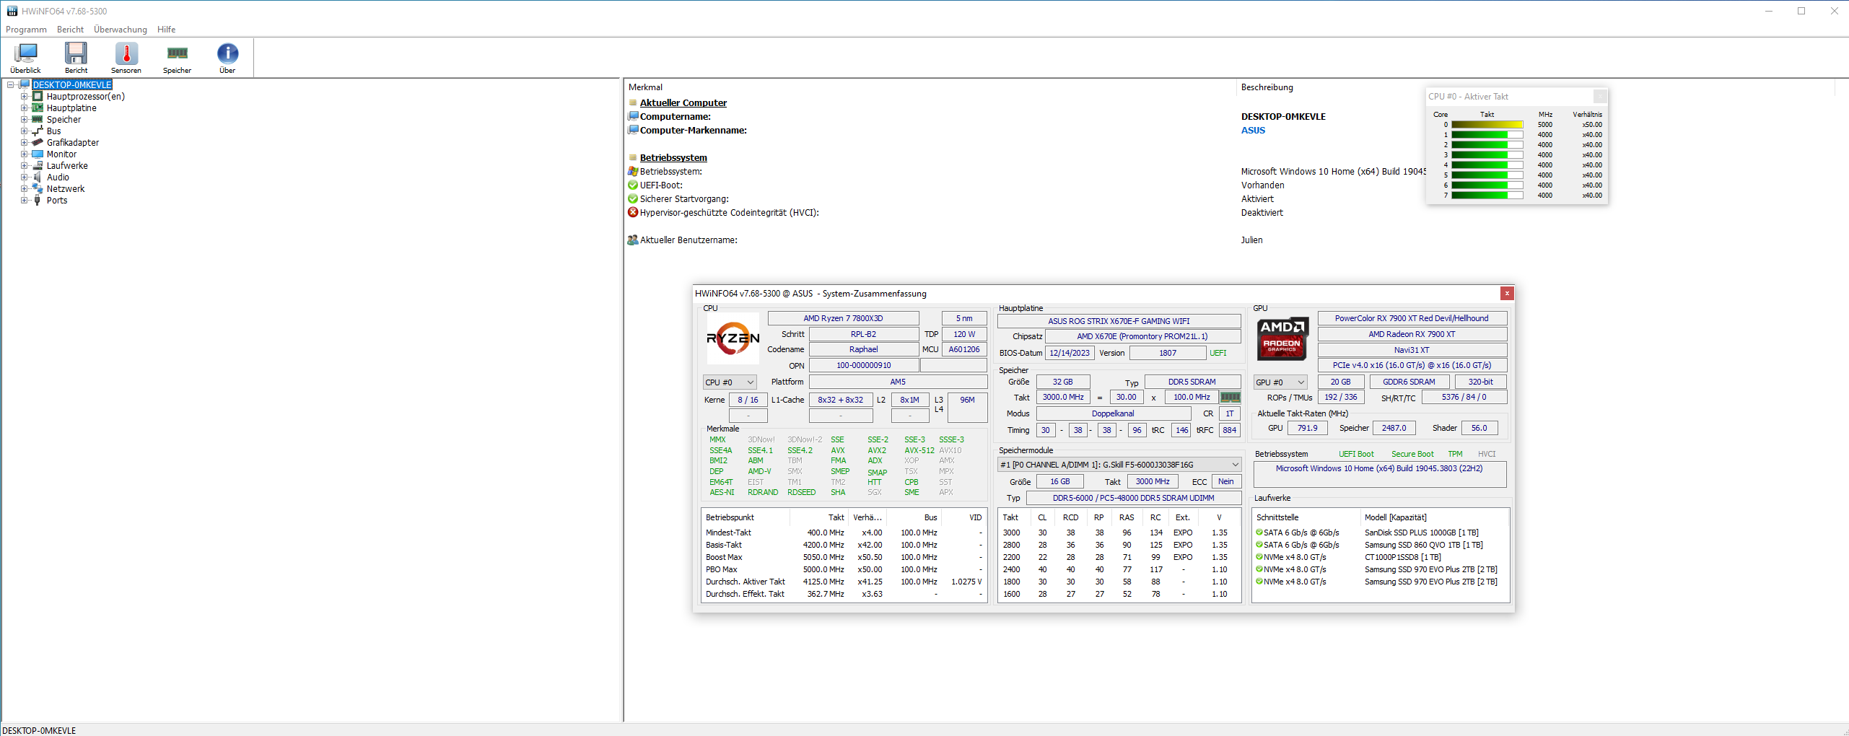The image size is (1849, 736).
Task: Open the GPU #0 selector dropdown
Action: click(x=1280, y=382)
